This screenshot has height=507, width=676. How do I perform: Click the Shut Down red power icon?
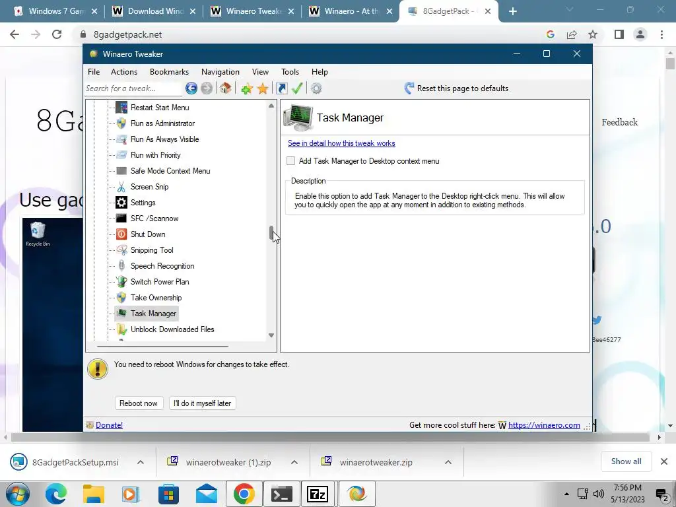(x=121, y=234)
